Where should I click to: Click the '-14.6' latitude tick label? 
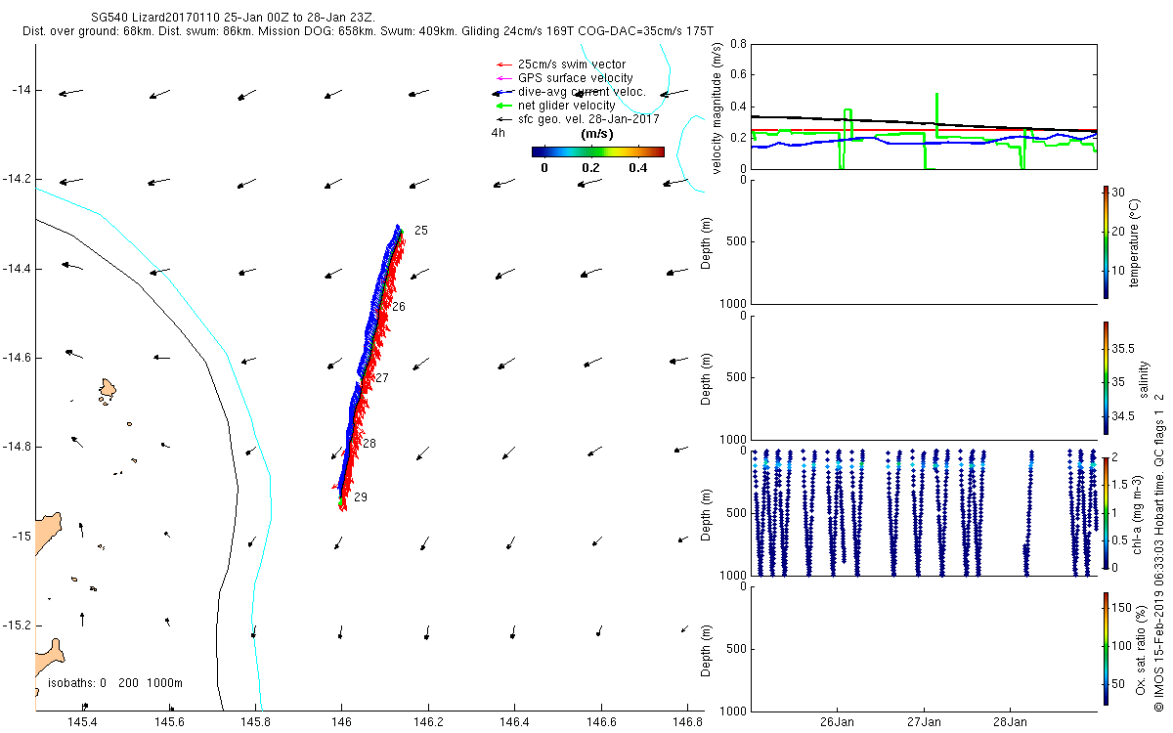coord(18,358)
